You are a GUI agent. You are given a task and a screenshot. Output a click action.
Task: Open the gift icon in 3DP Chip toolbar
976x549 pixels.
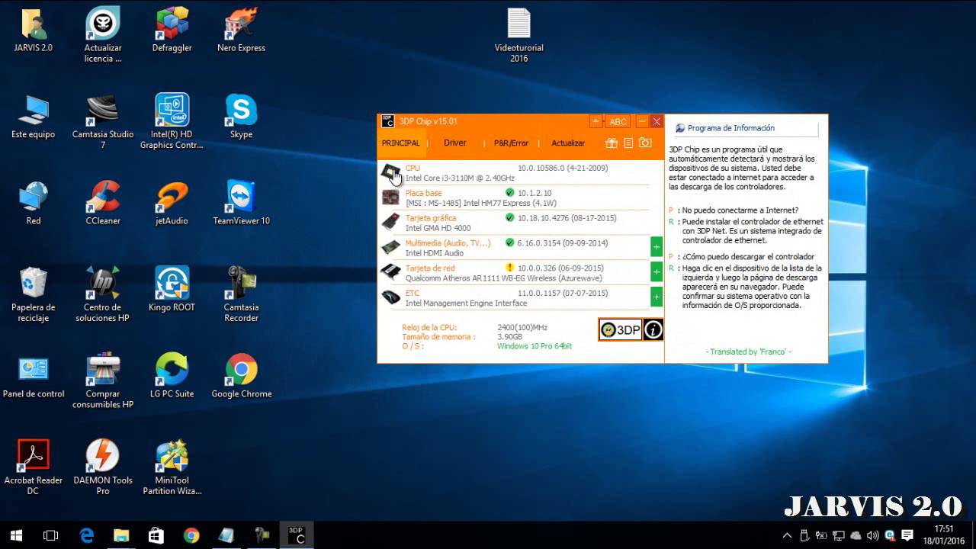coord(612,143)
